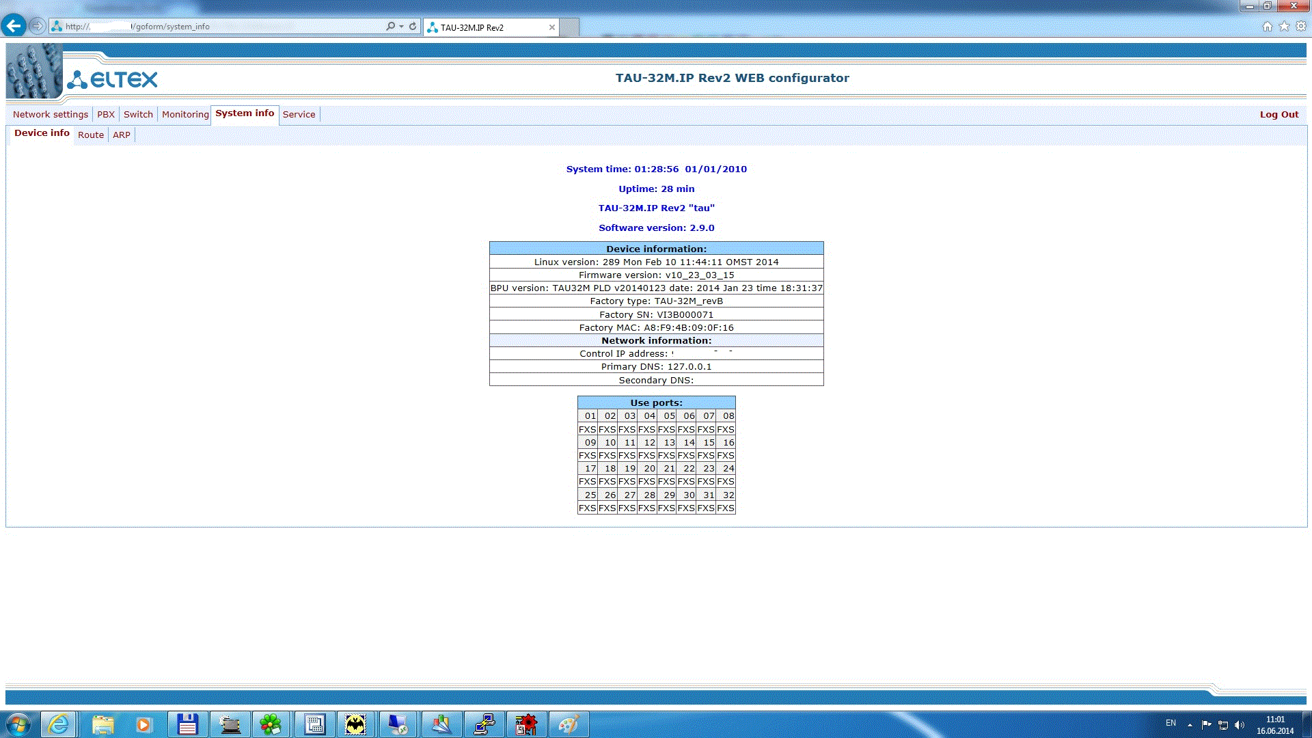The width and height of the screenshot is (1312, 738).
Task: Select the System info menu
Action: [x=245, y=113]
